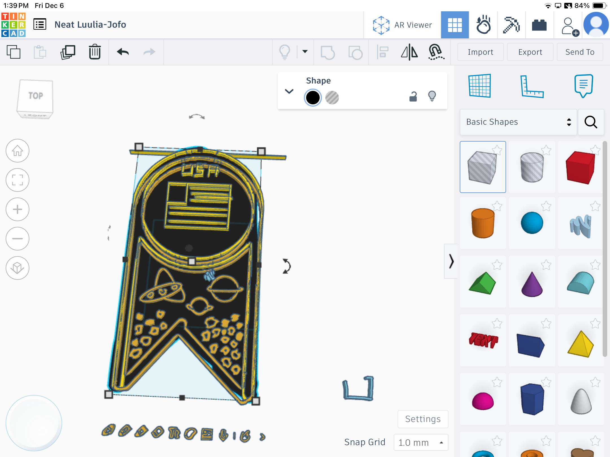Image resolution: width=610 pixels, height=457 pixels.
Task: Pick the green Roof shape
Action: tap(483, 282)
